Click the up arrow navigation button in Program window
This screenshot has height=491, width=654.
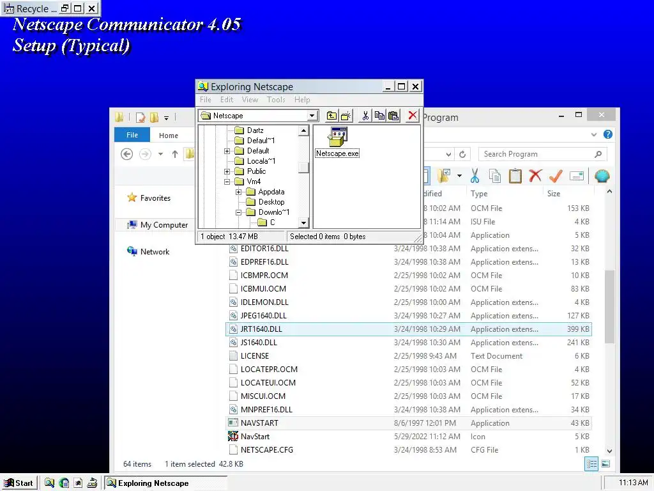click(x=175, y=154)
